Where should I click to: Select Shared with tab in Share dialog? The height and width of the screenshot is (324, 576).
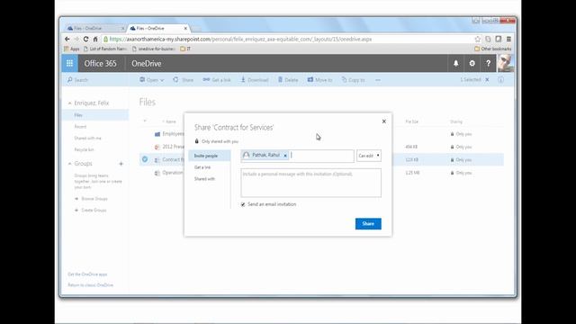(x=204, y=179)
